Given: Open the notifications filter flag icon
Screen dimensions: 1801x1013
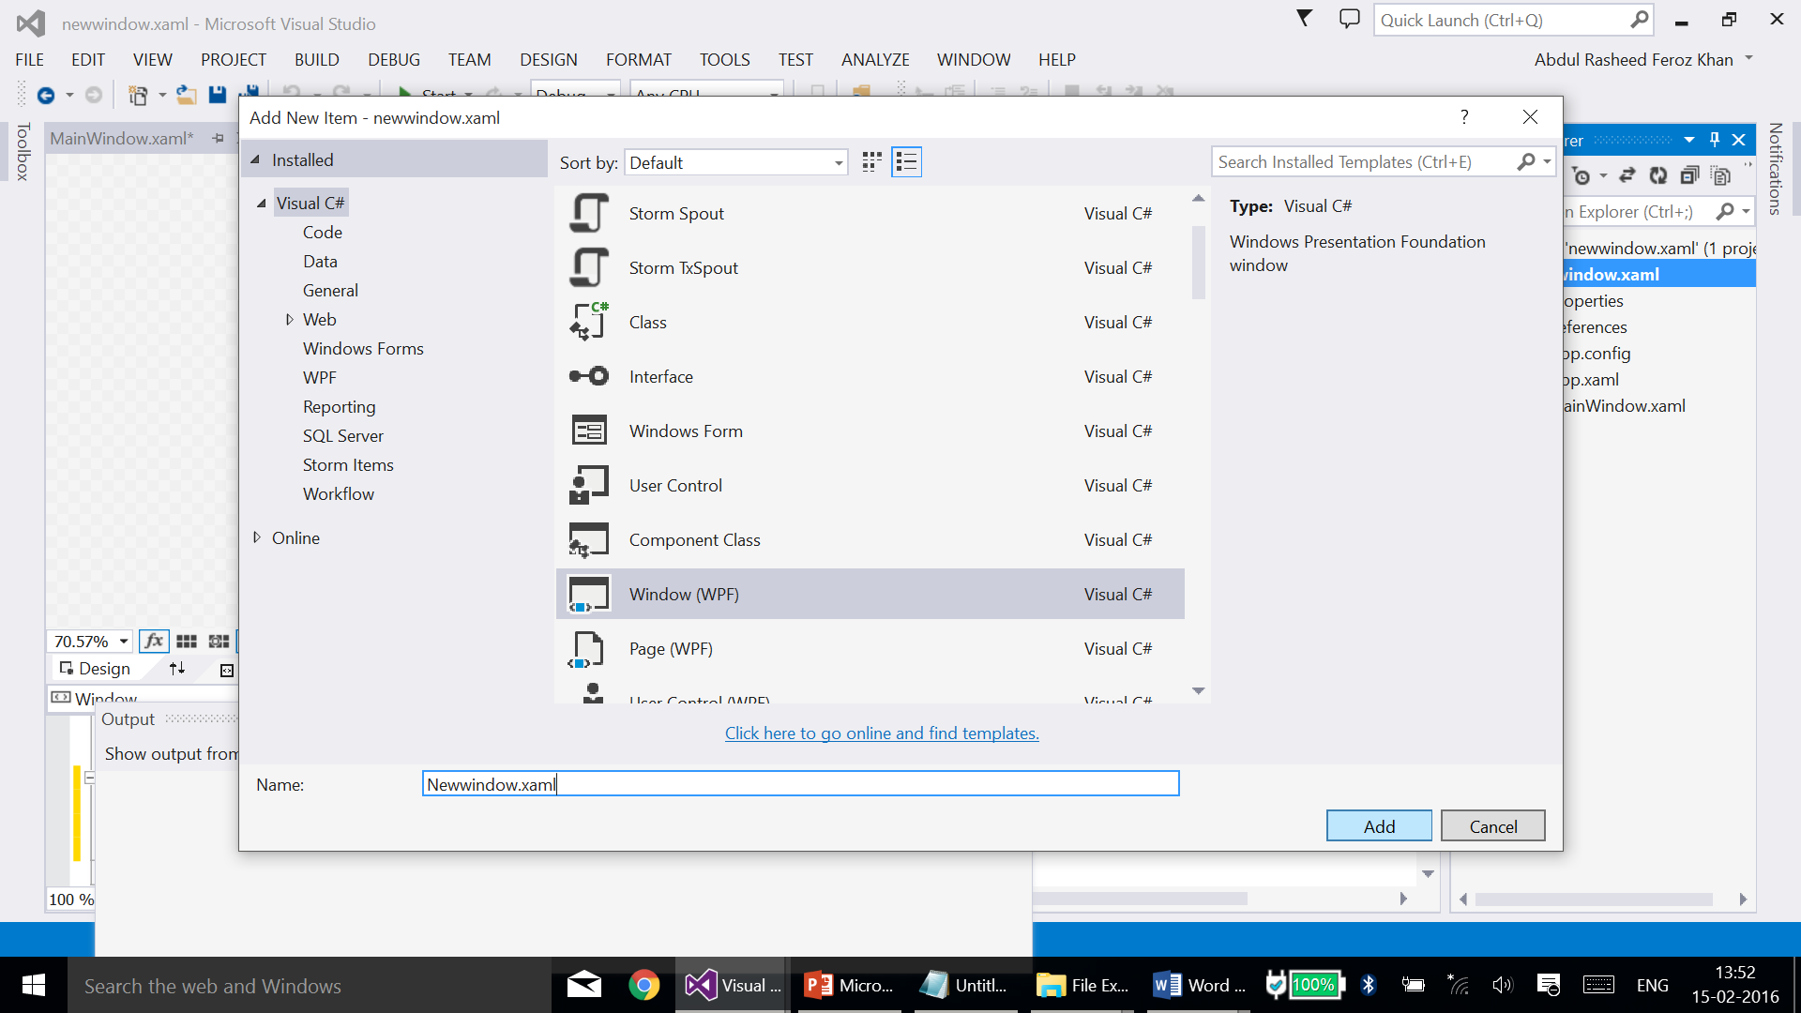Looking at the screenshot, I should coord(1304,19).
